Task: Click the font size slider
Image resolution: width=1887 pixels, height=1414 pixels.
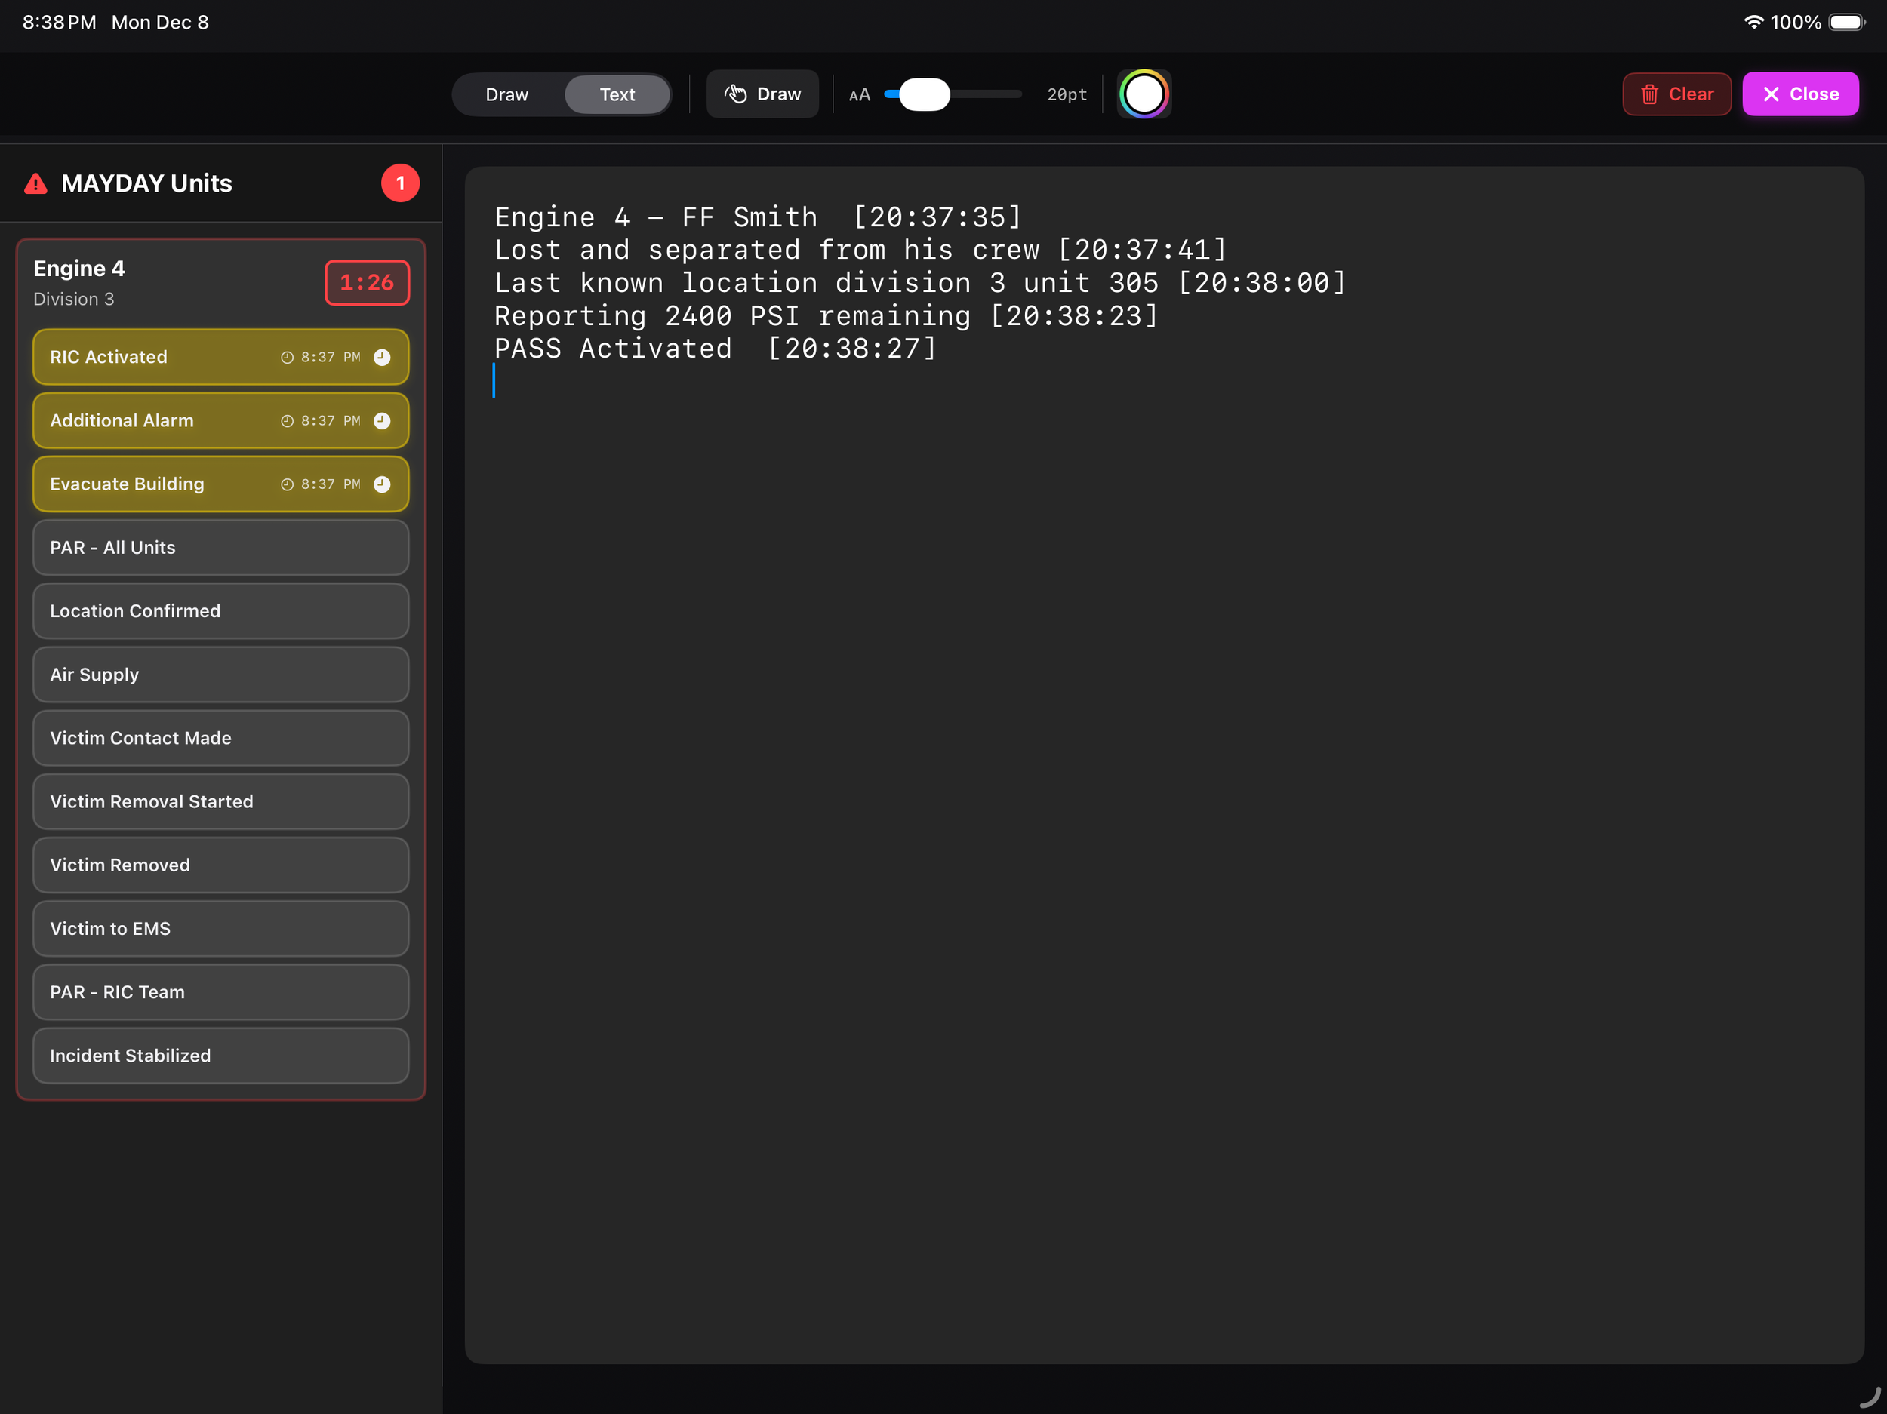Action: [952, 94]
